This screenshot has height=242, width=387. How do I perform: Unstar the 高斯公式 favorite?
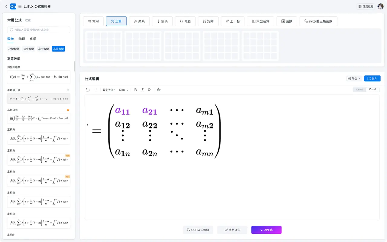click(x=68, y=110)
